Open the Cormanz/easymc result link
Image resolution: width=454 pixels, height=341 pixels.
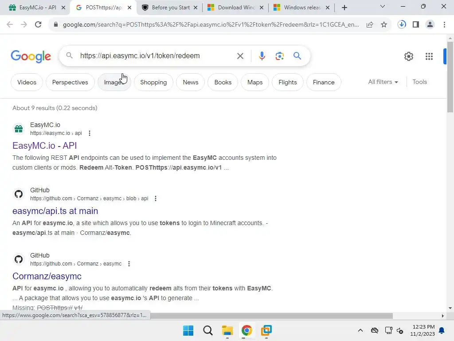(47, 276)
